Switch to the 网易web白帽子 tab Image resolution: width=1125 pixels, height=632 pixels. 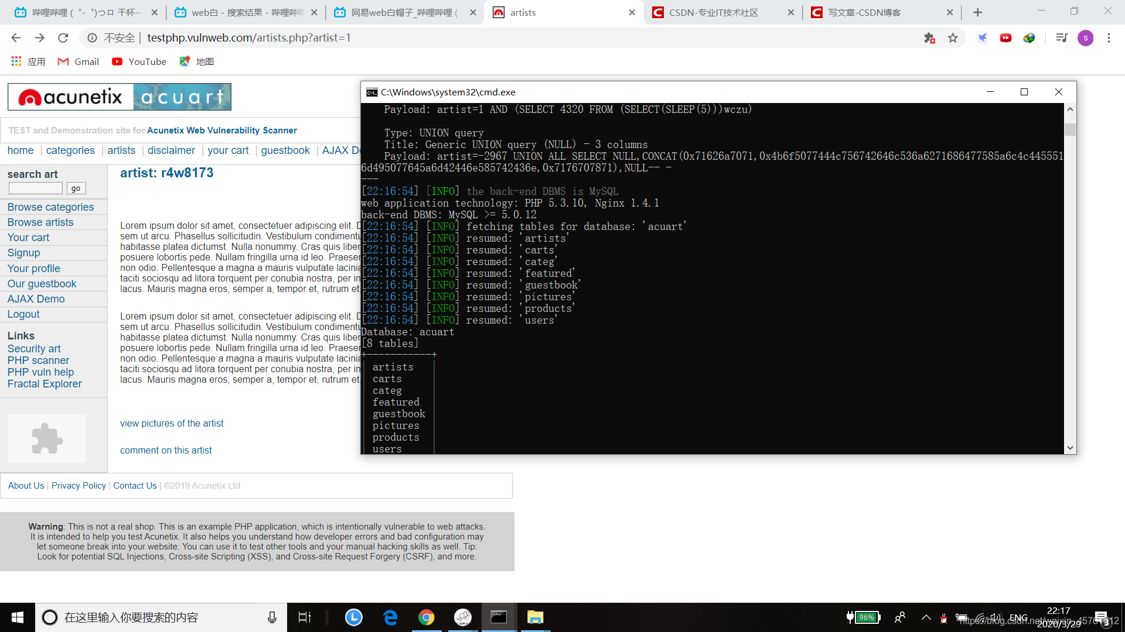[x=405, y=12]
